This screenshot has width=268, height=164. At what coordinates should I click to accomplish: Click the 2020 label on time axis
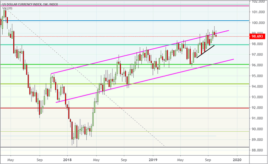pos(237,160)
